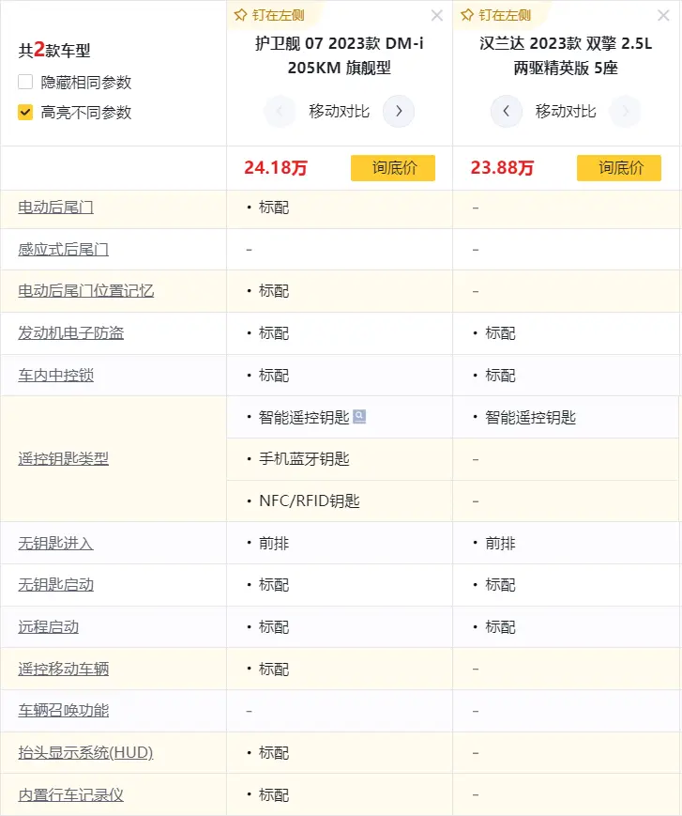Open 抬头显示系统(HUD) parameter link

coord(85,753)
